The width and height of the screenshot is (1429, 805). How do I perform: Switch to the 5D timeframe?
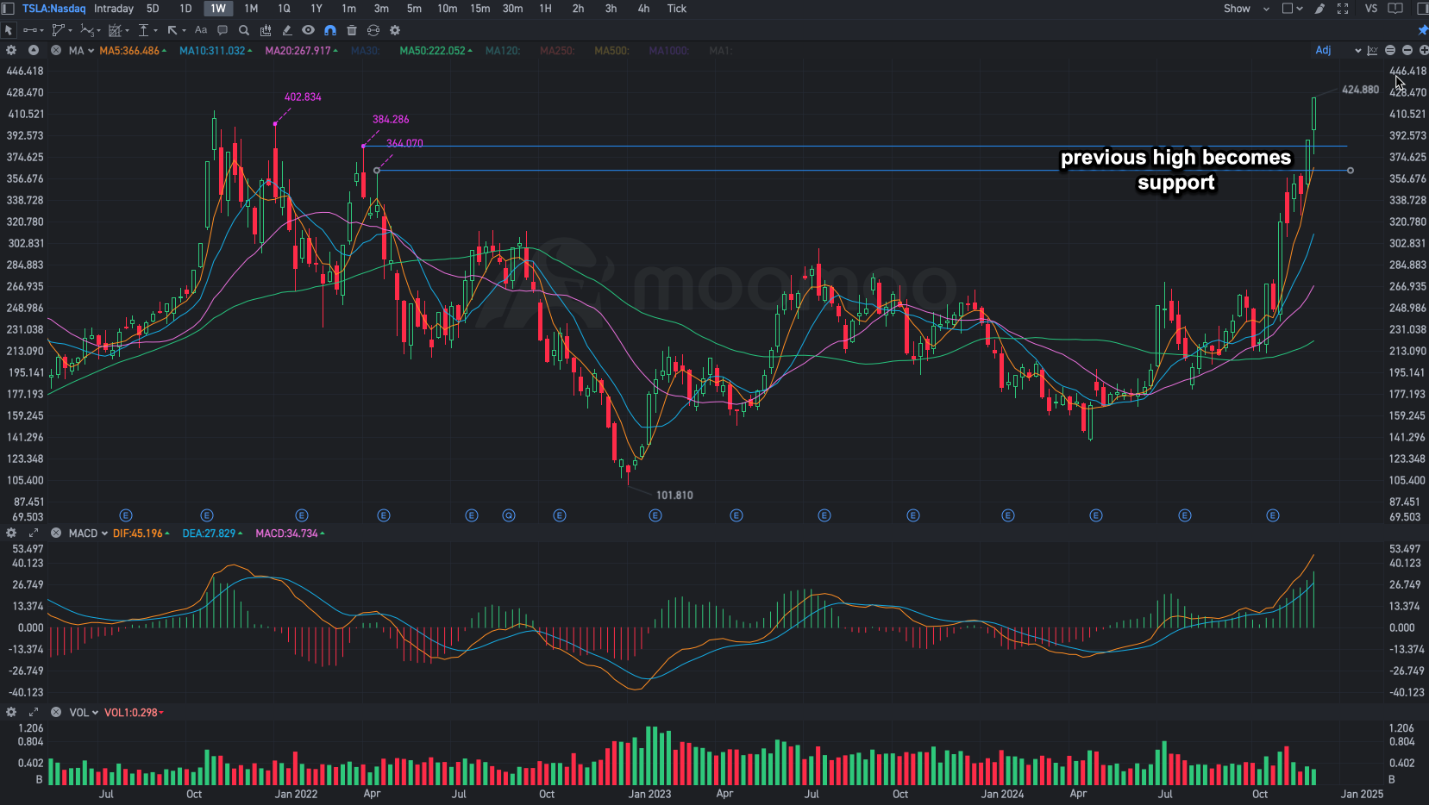(x=153, y=9)
